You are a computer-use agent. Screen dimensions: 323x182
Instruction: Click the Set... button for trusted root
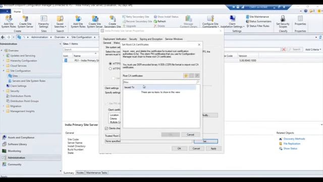click(x=205, y=142)
